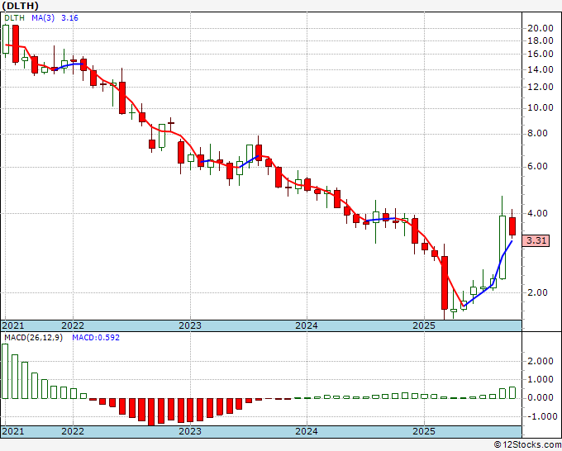The height and width of the screenshot is (451, 562).
Task: Click the MACD(26,12,9) indicator label
Action: tap(33, 338)
